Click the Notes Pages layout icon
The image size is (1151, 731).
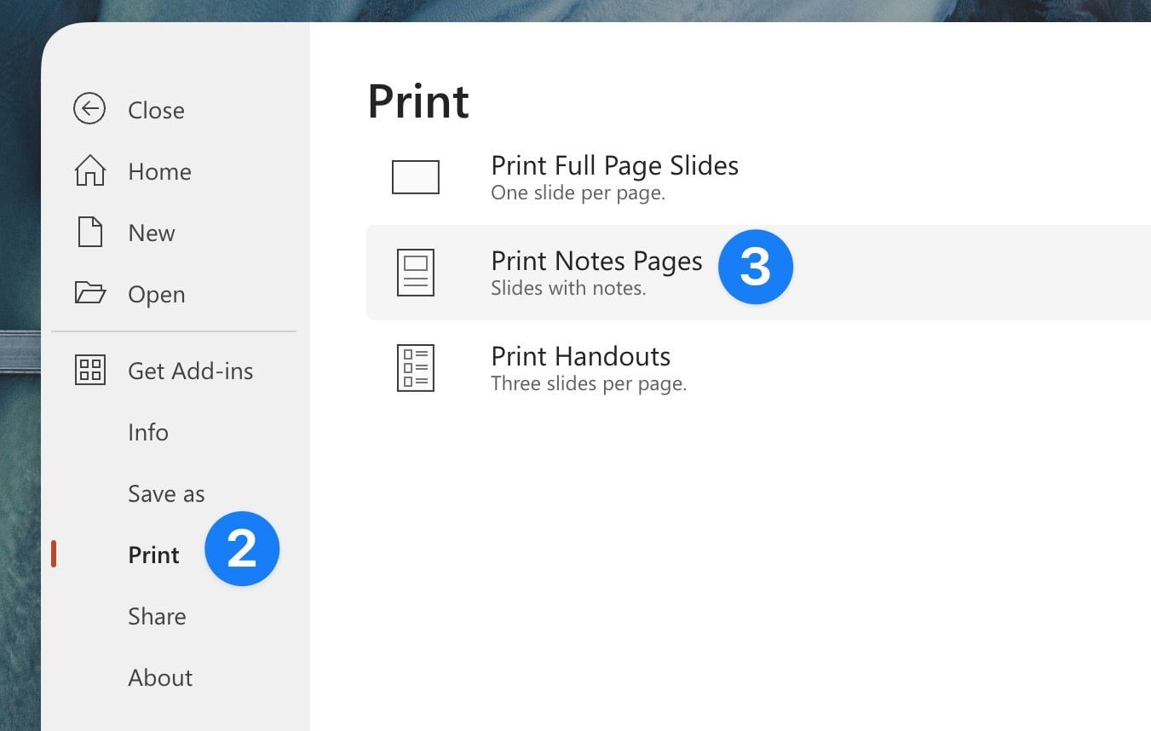[415, 272]
